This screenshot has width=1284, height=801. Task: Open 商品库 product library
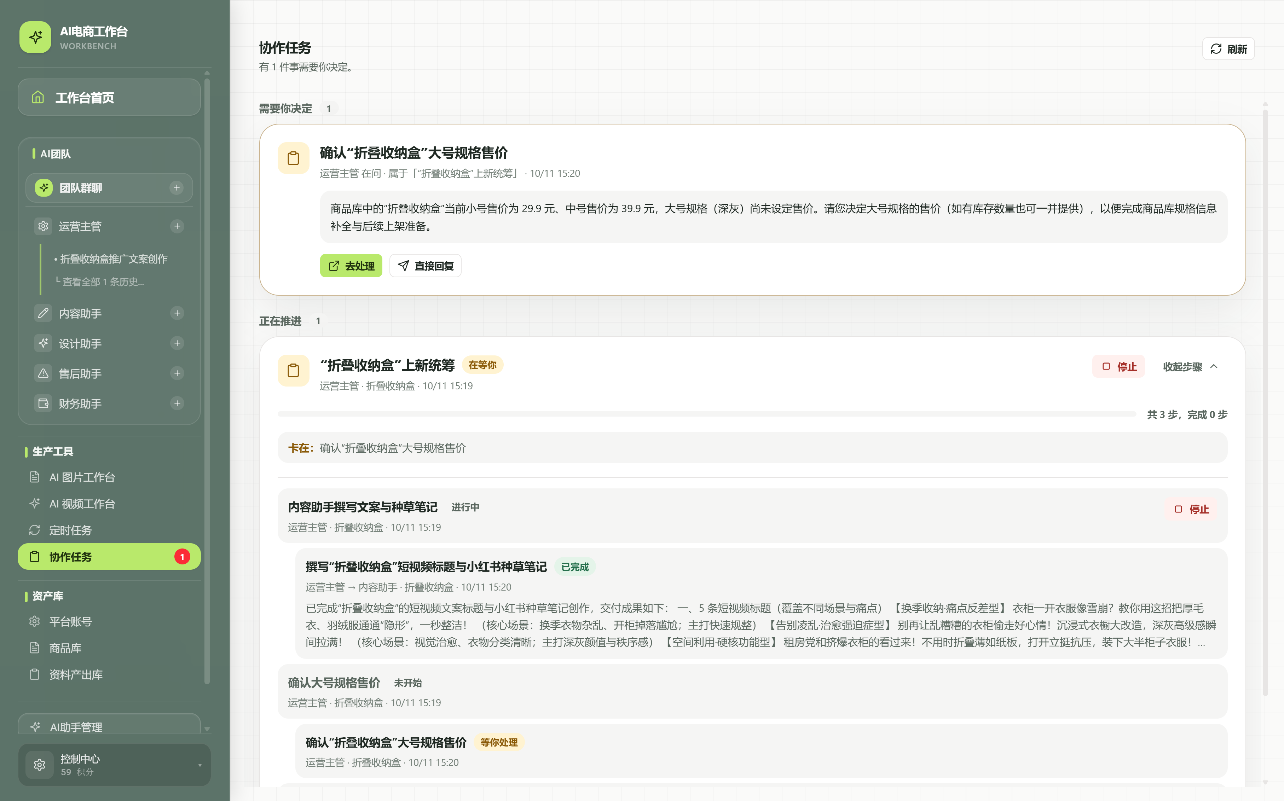click(x=109, y=648)
